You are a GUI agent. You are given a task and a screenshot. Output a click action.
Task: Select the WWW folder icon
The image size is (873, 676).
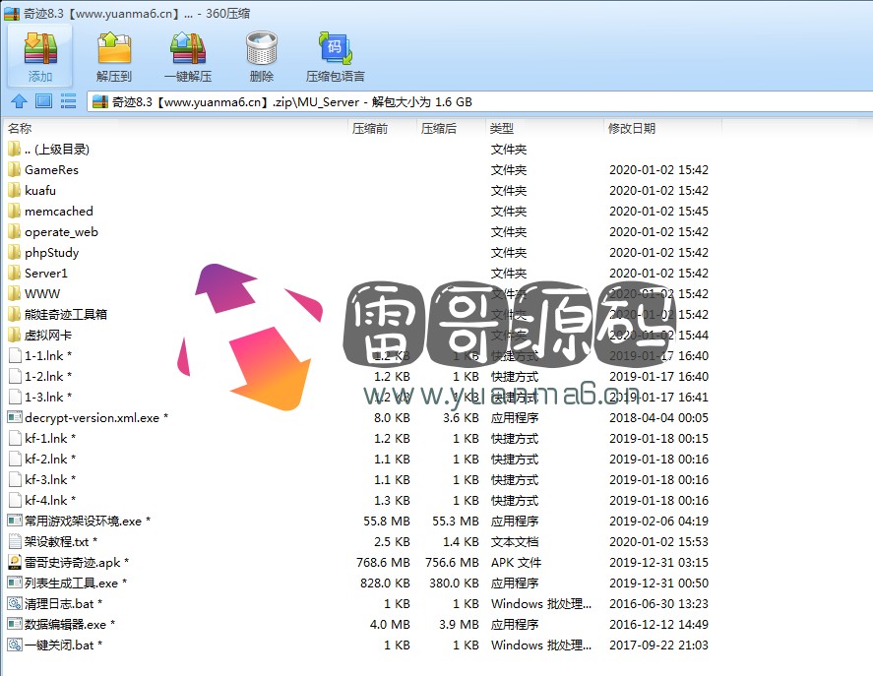click(15, 293)
